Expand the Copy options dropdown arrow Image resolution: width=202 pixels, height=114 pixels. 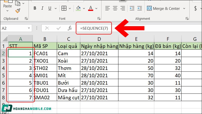pyautogui.click(x=23, y=3)
